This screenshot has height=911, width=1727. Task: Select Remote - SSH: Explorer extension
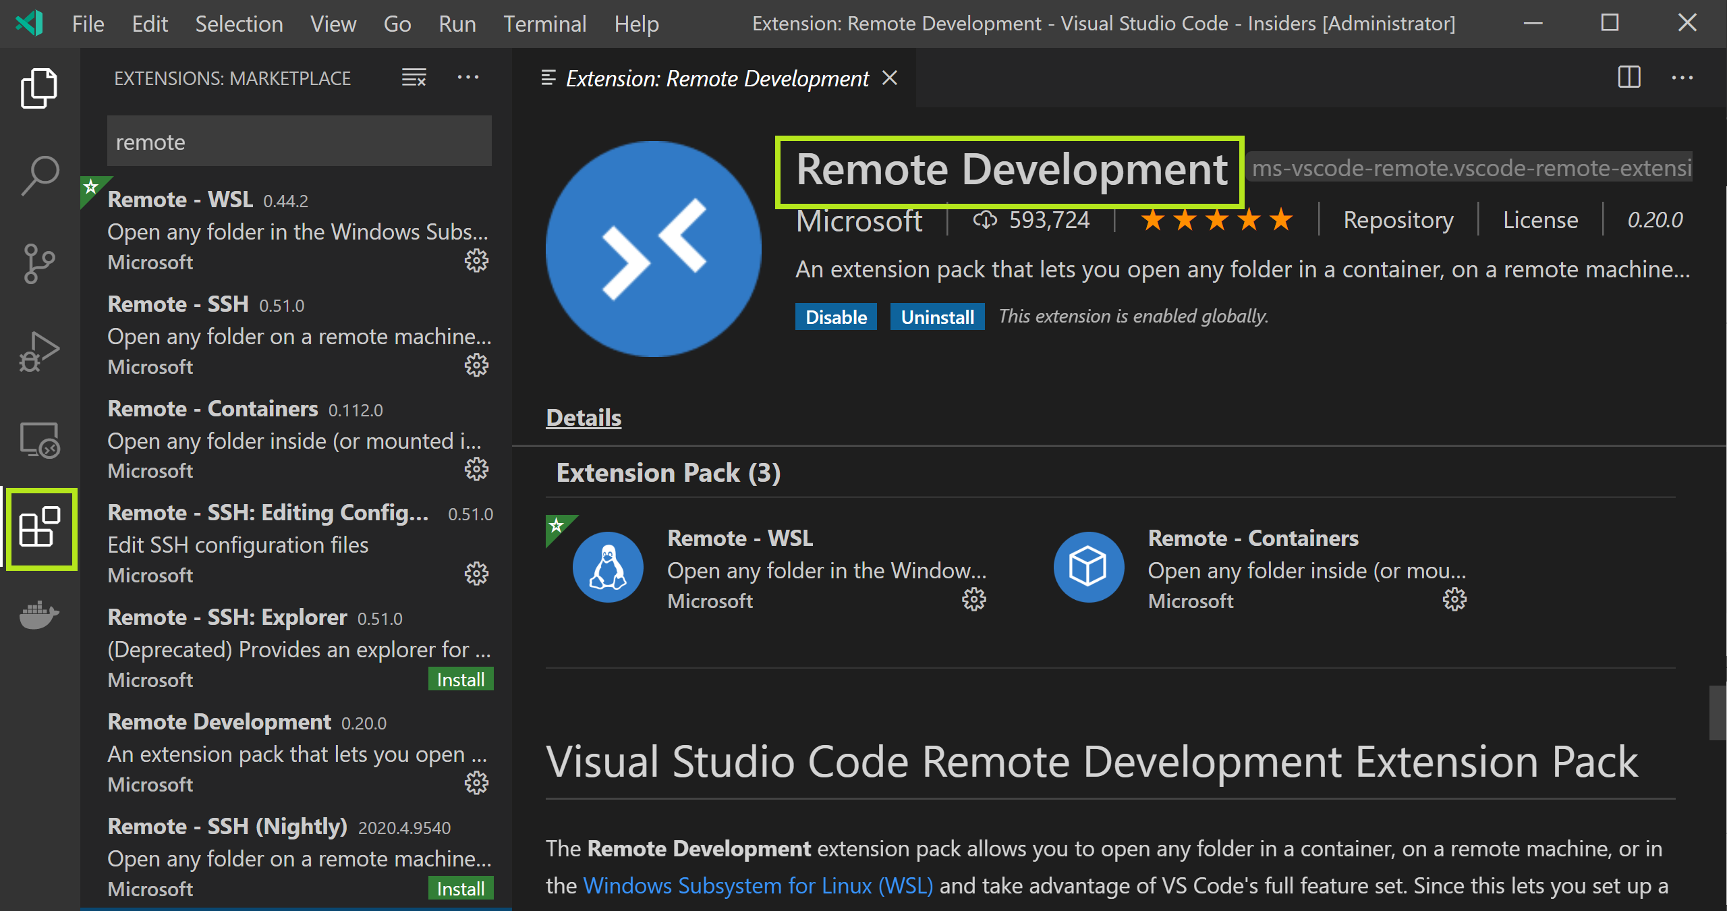coord(296,648)
